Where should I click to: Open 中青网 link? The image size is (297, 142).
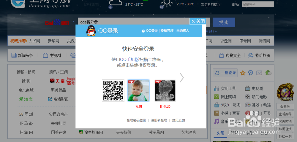pos(245,41)
